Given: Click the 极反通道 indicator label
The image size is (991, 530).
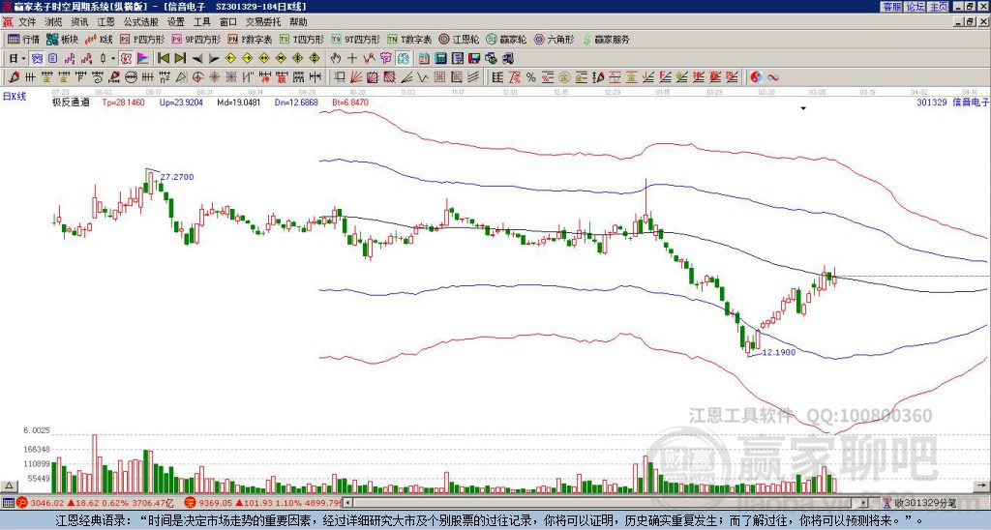Looking at the screenshot, I should tap(71, 103).
